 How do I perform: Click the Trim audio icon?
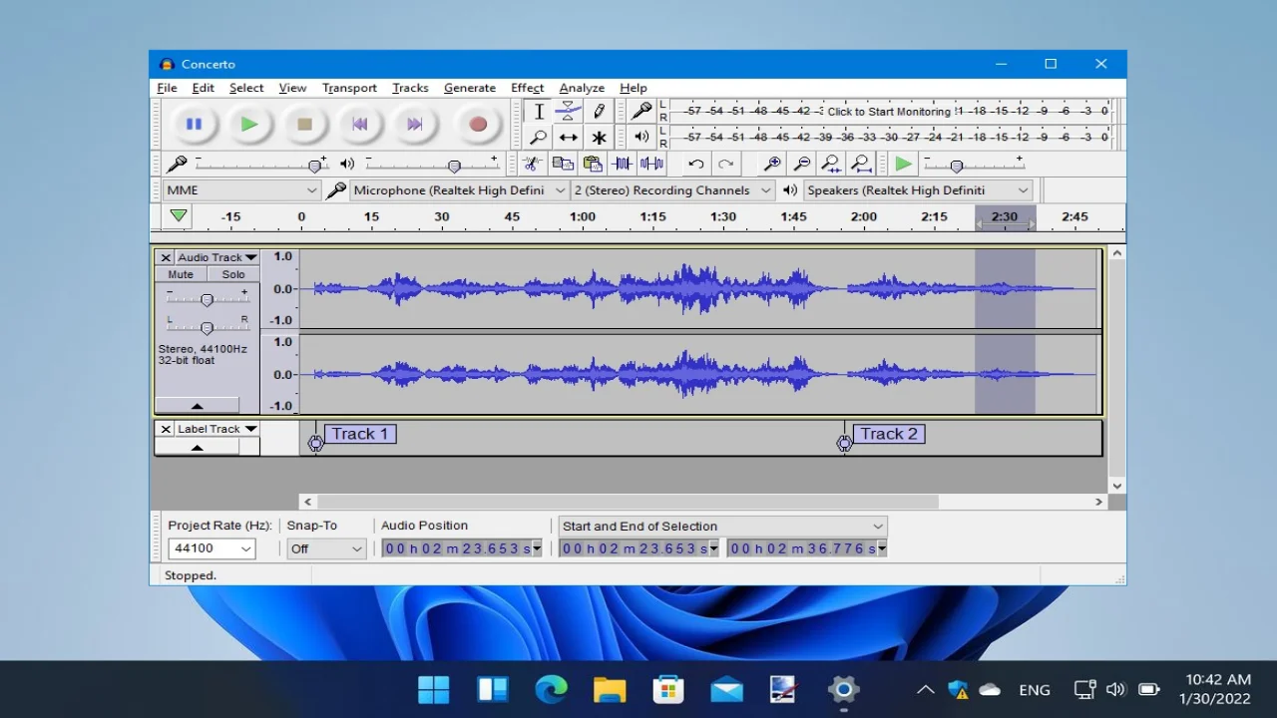622,164
